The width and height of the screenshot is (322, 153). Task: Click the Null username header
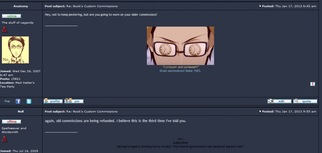point(21,111)
